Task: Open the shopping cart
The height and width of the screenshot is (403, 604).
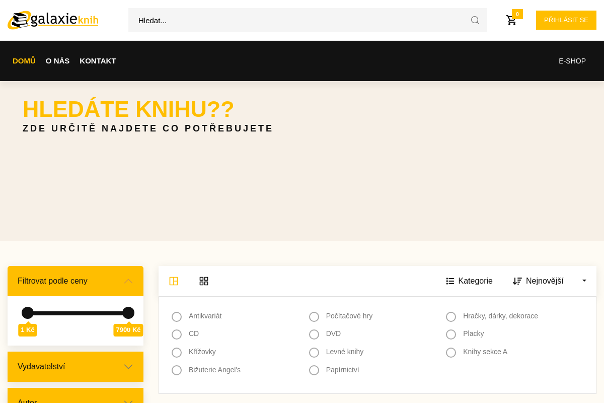Action: tap(511, 20)
